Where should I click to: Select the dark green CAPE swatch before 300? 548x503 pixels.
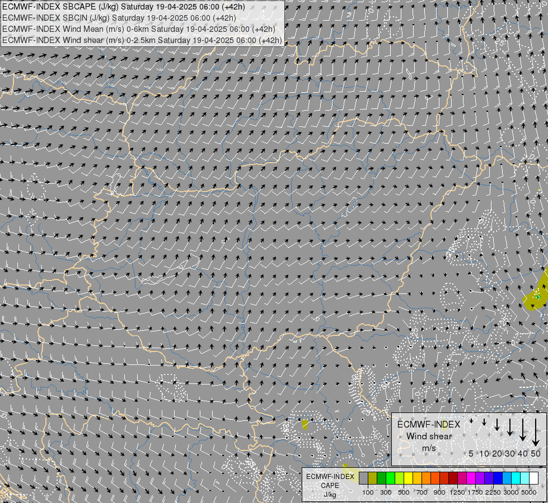click(382, 478)
